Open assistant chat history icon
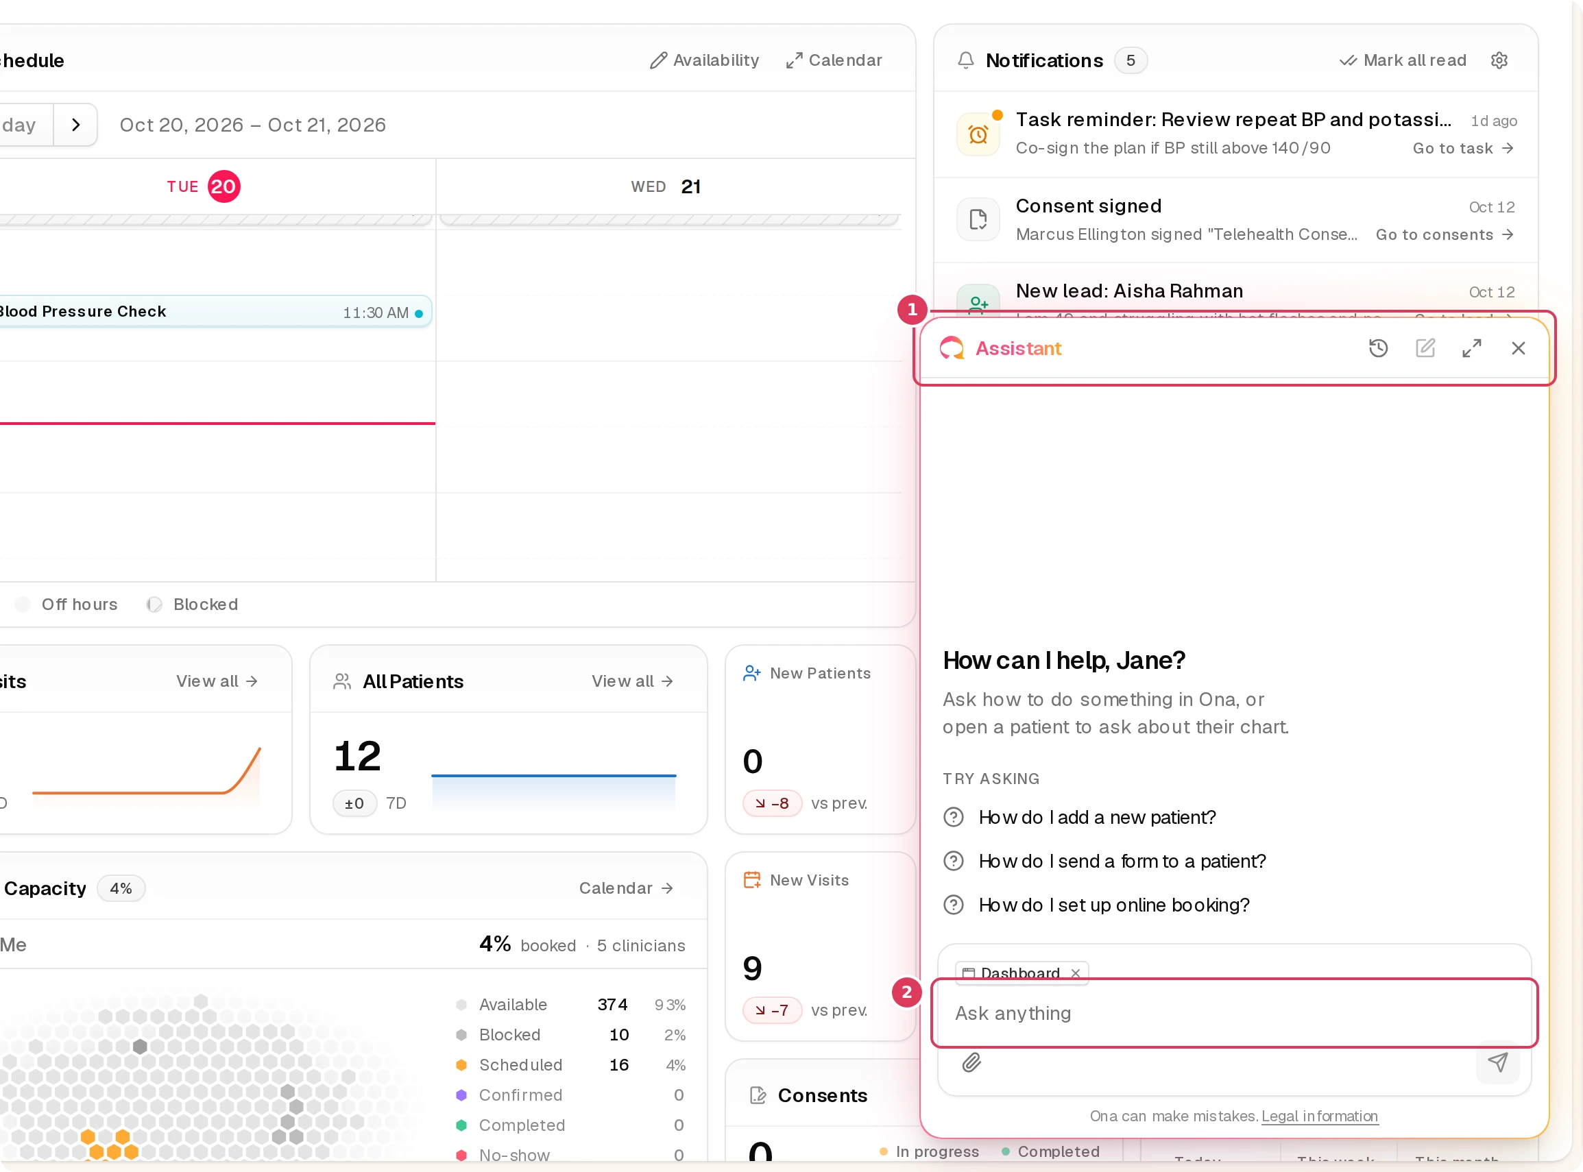The width and height of the screenshot is (1583, 1172). [1378, 348]
